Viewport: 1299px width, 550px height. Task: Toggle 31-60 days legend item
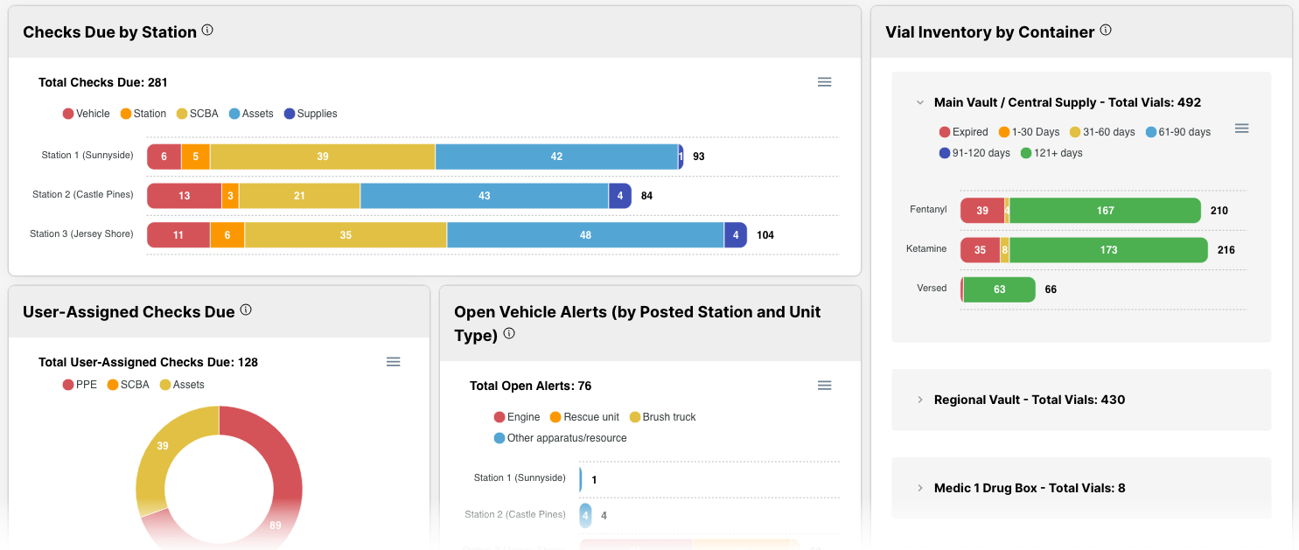[1102, 132]
